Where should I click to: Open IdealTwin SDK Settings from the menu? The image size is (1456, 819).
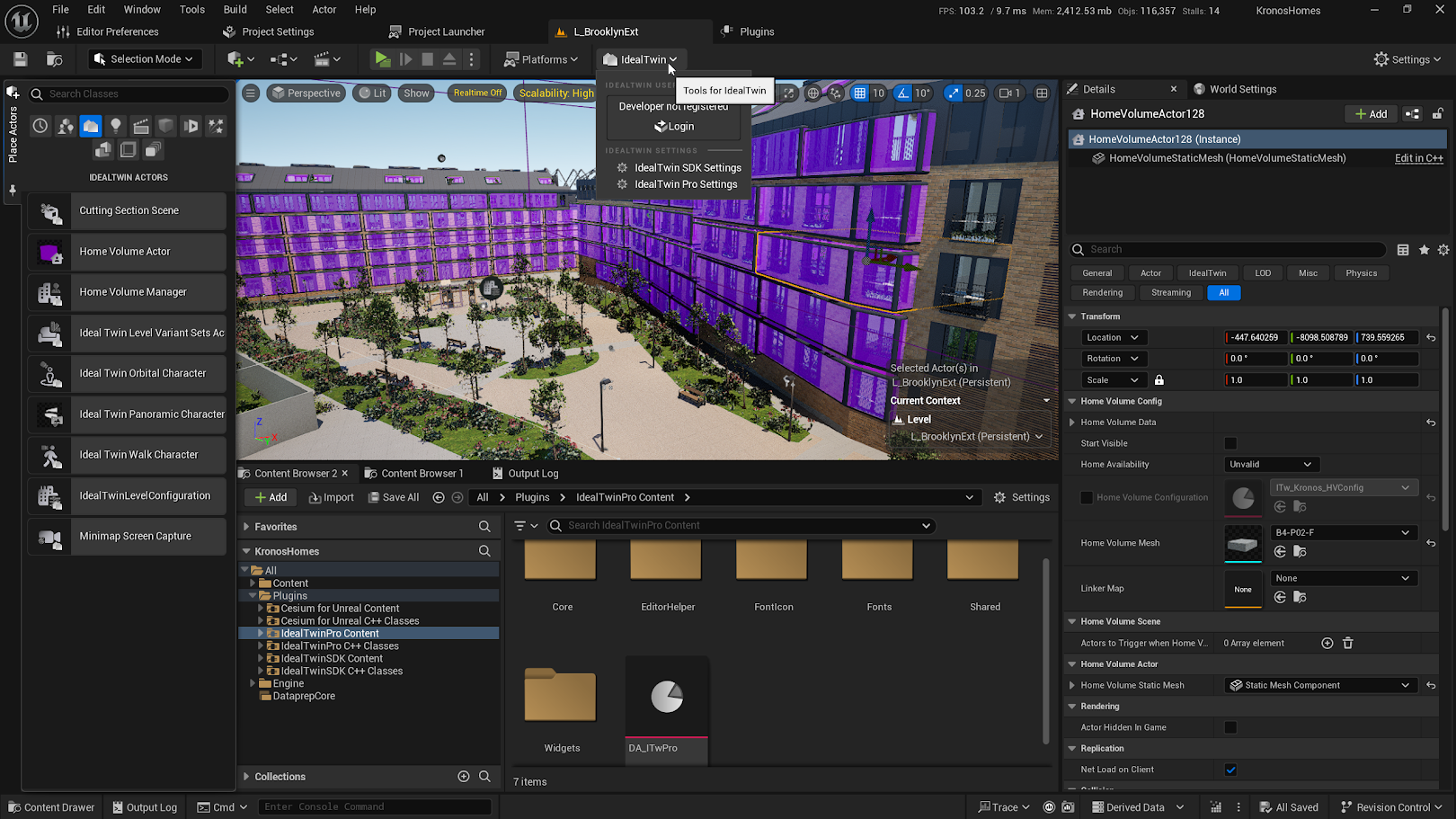(679, 168)
